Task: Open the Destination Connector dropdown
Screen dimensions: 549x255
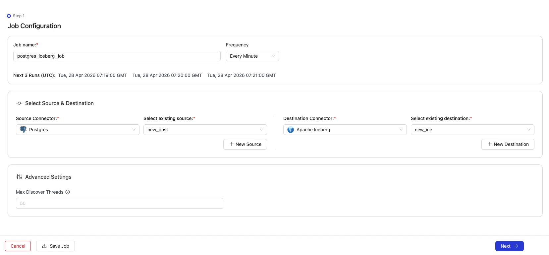Action: (x=345, y=130)
